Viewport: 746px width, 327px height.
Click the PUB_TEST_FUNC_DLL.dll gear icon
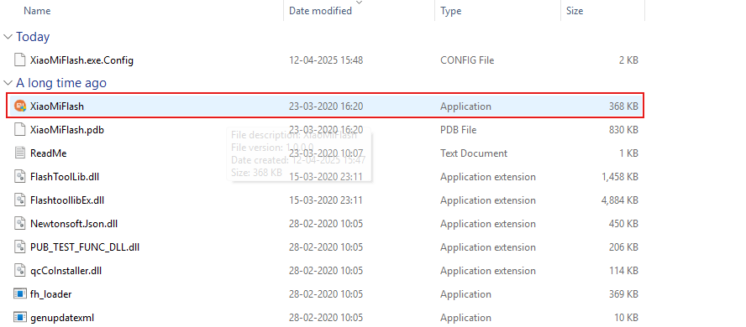click(19, 247)
